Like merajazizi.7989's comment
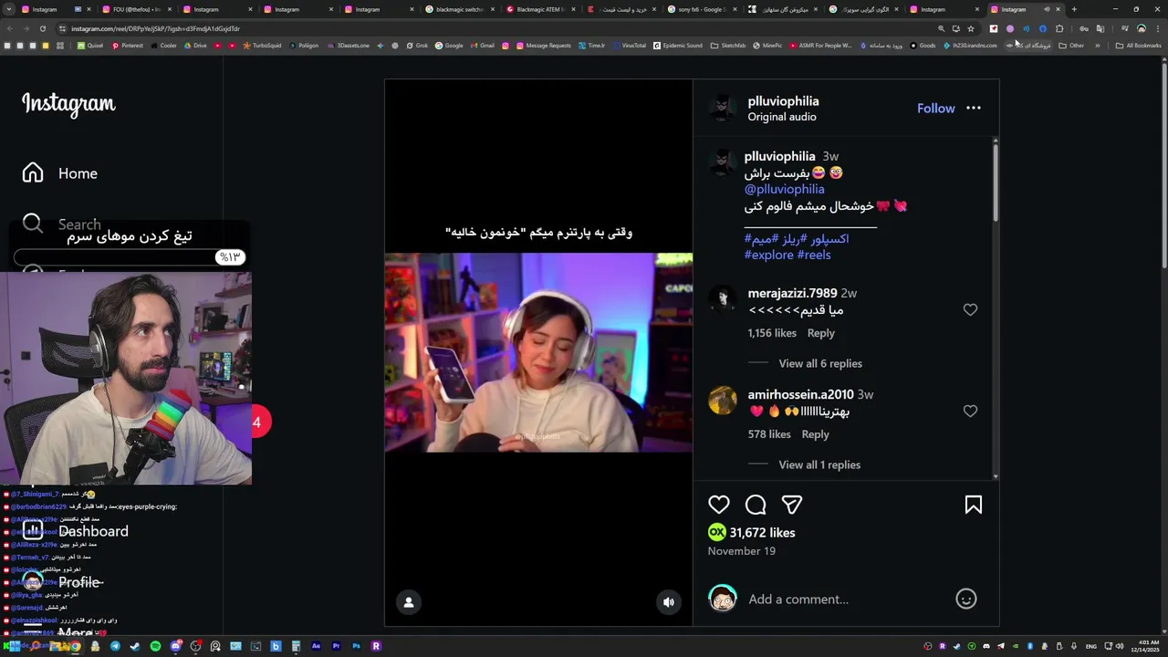 pyautogui.click(x=970, y=309)
